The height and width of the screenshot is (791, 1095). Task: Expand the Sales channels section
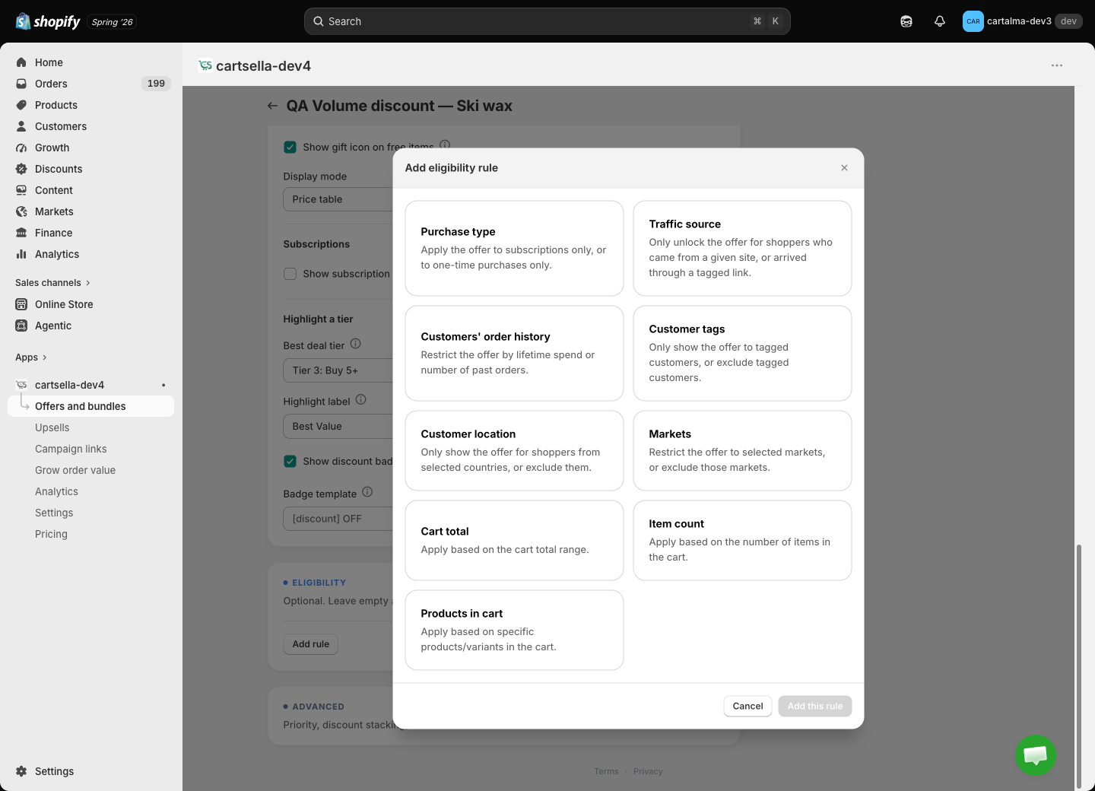[52, 283]
